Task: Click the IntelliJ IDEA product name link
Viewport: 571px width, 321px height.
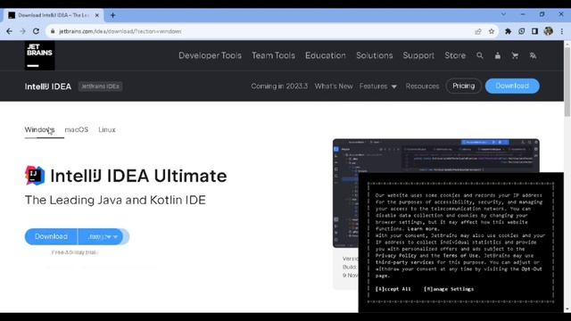Action: (48, 86)
